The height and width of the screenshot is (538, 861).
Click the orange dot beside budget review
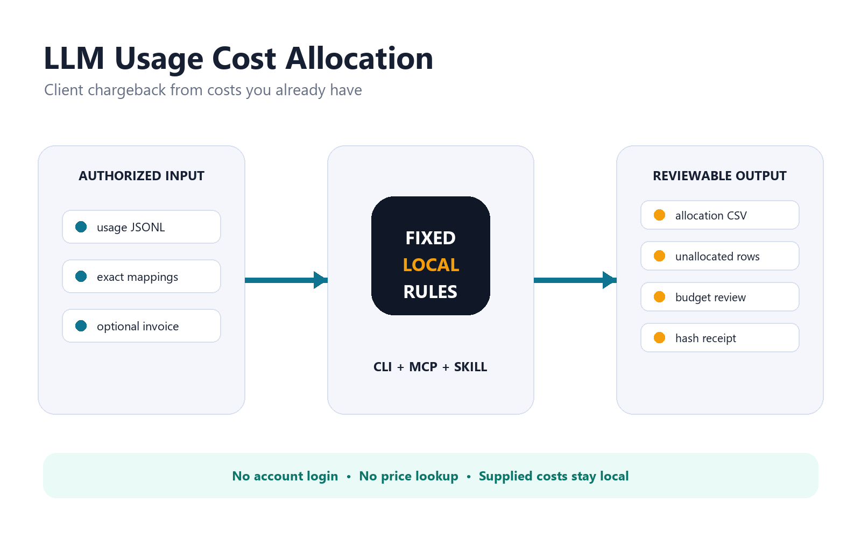click(x=659, y=297)
